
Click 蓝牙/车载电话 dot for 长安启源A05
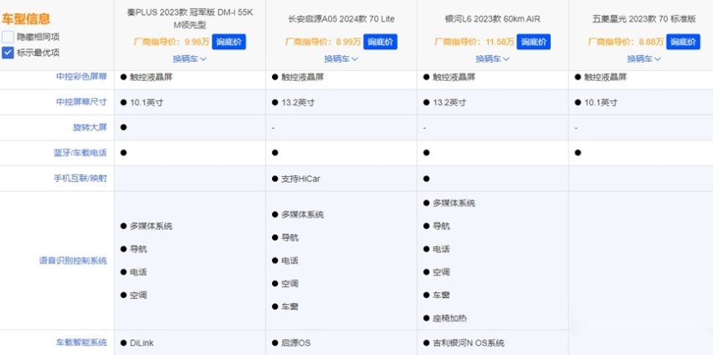274,153
